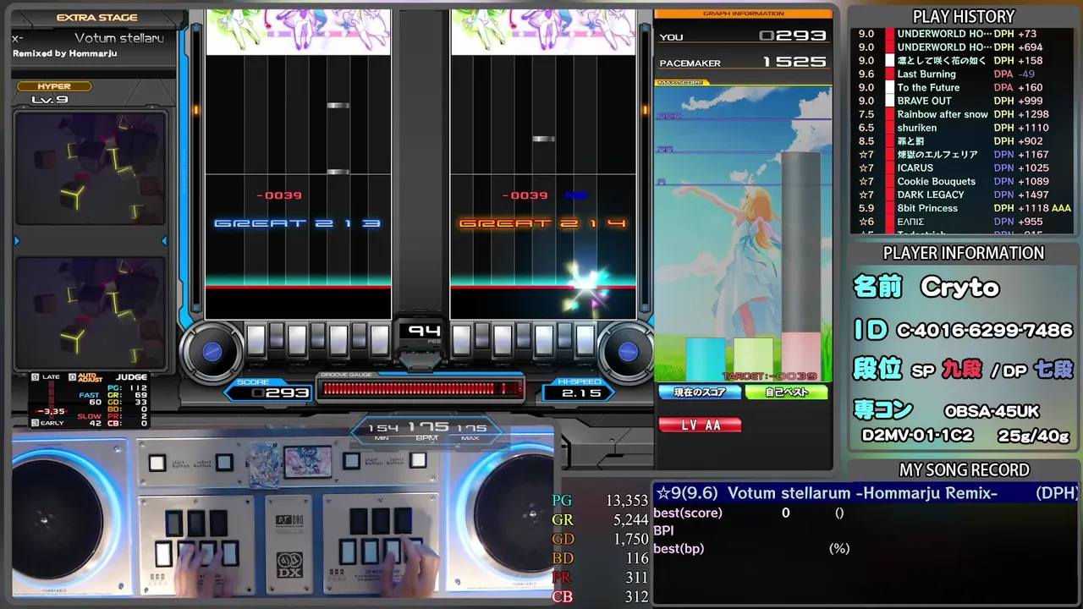Click the red groove gauge bar
Screen dimensions: 1083x609
(421, 388)
